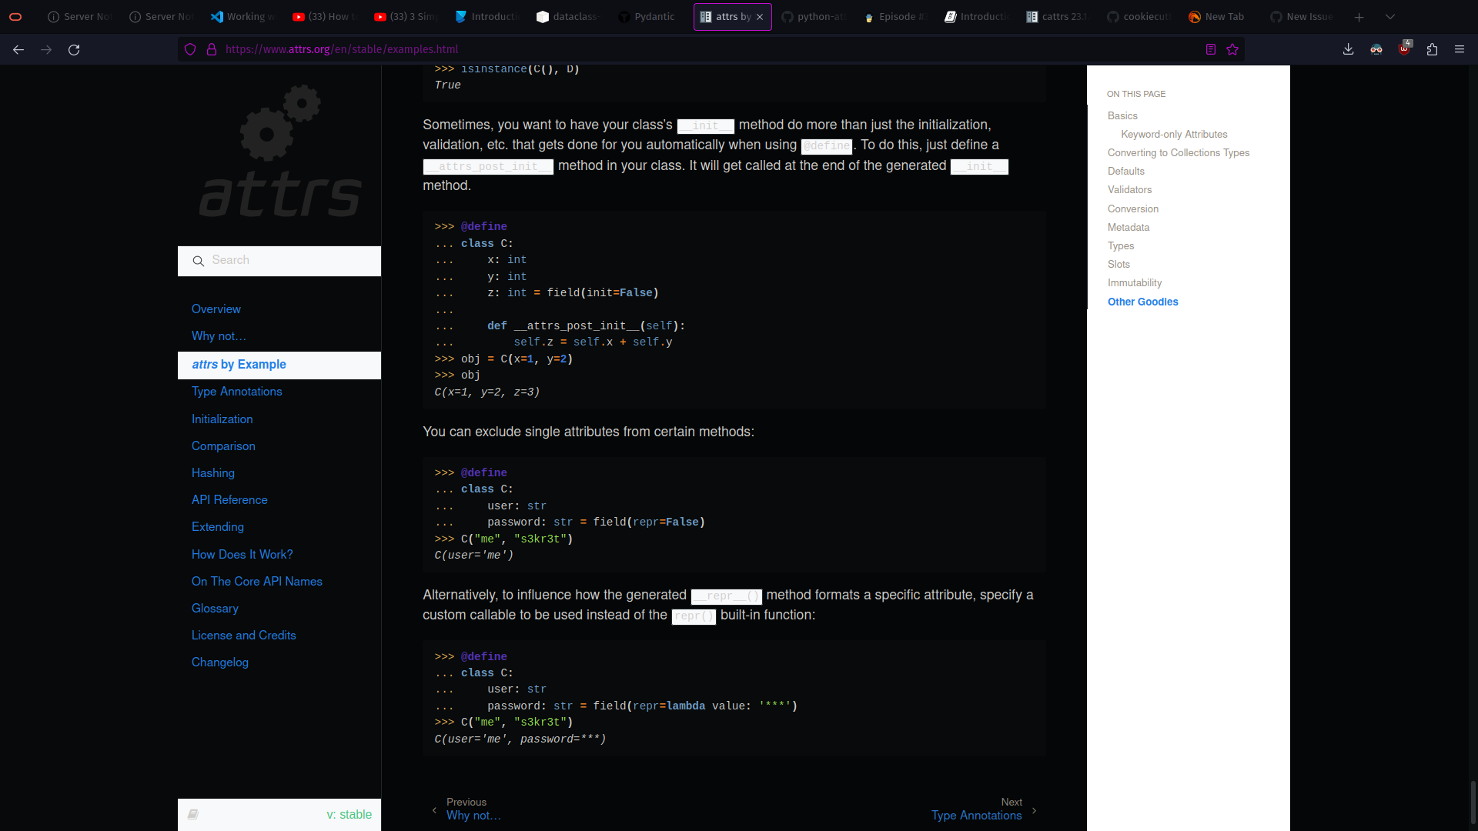The width and height of the screenshot is (1478, 831).
Task: Go back with the browser back arrow
Action: point(18,49)
